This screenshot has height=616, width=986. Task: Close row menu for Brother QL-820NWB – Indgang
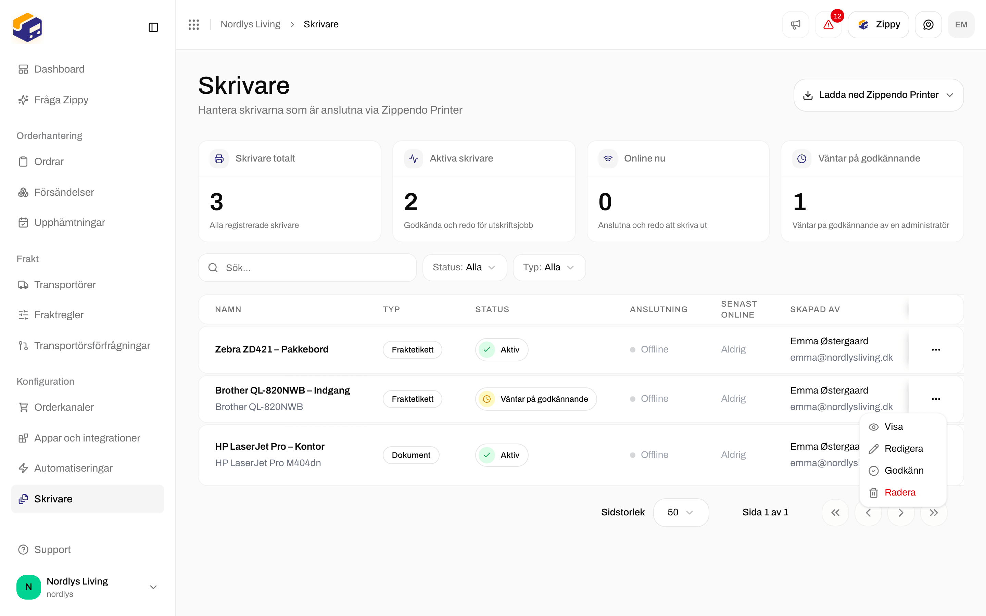coord(936,399)
